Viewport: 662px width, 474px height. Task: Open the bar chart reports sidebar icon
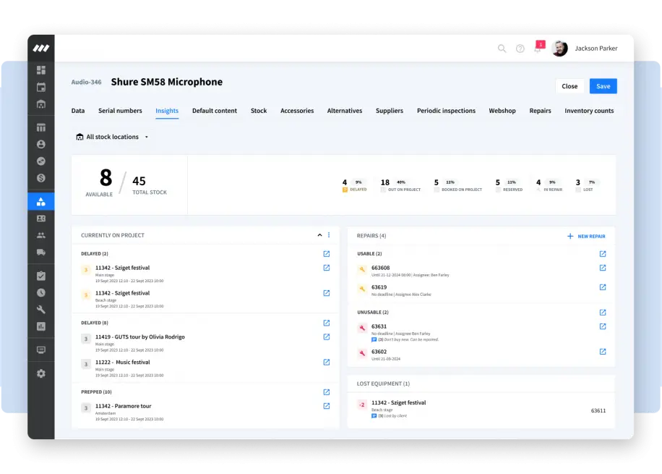click(41, 326)
